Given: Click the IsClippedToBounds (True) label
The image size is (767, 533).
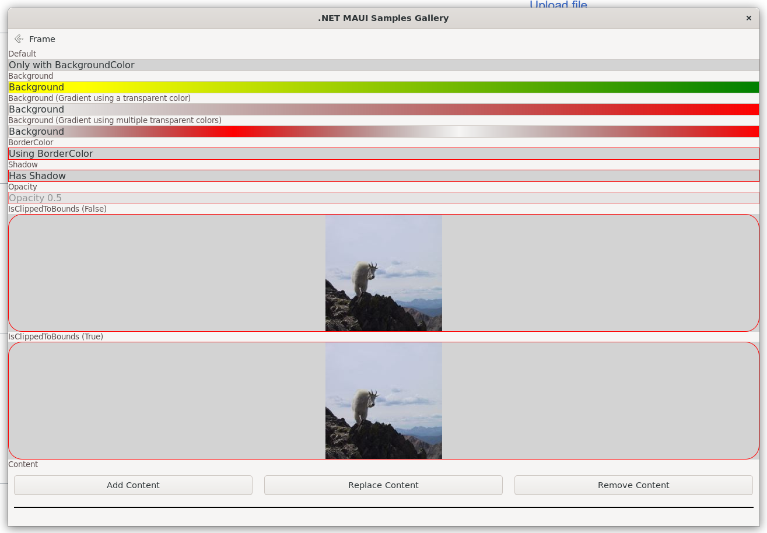Looking at the screenshot, I should 55,336.
